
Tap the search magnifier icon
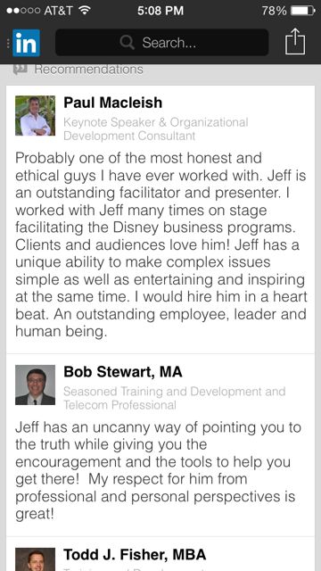(x=127, y=43)
